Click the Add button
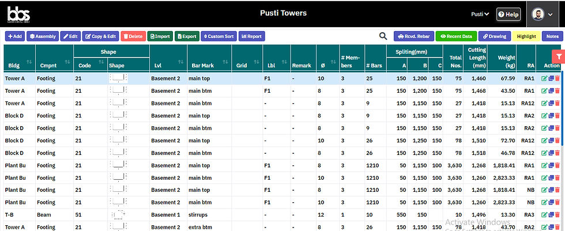 (15, 36)
